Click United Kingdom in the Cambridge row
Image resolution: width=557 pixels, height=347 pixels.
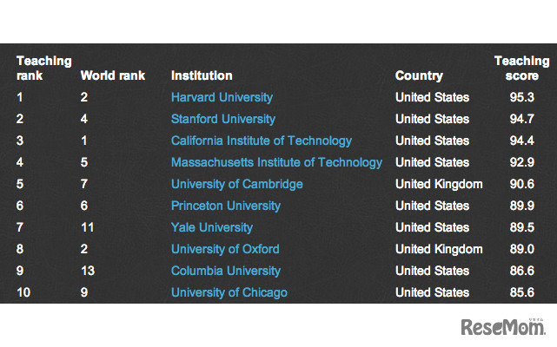[439, 184]
